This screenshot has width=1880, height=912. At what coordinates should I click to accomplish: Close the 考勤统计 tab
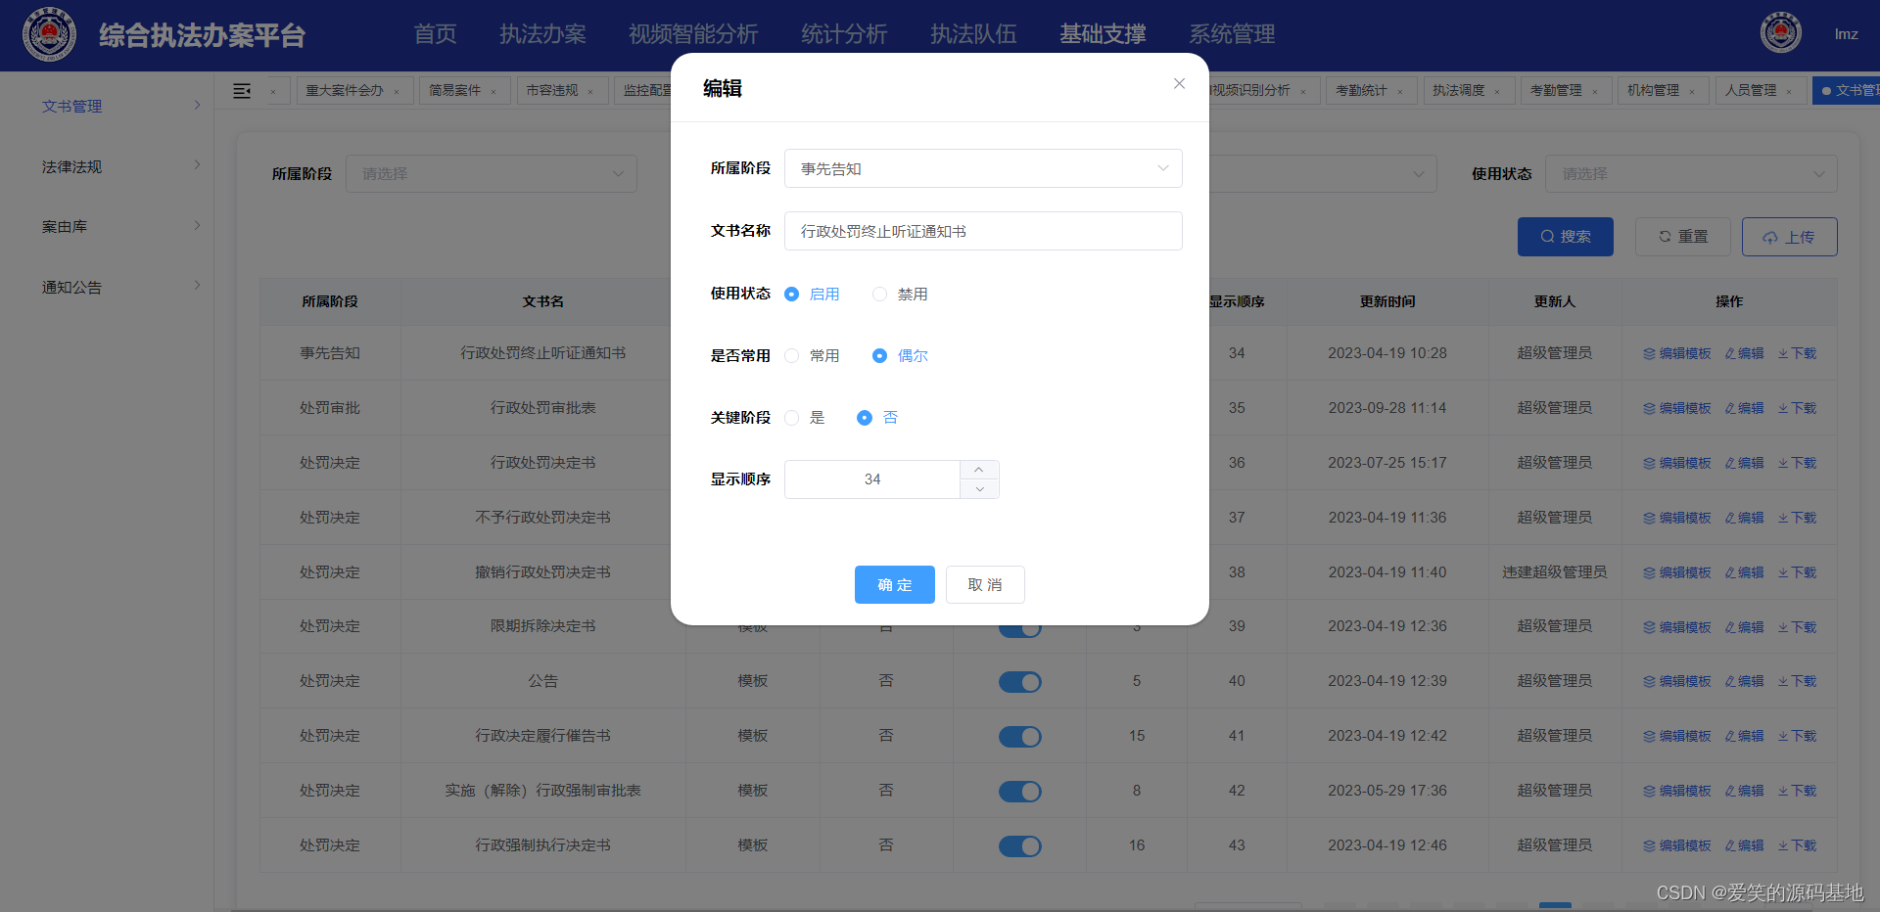(1400, 91)
